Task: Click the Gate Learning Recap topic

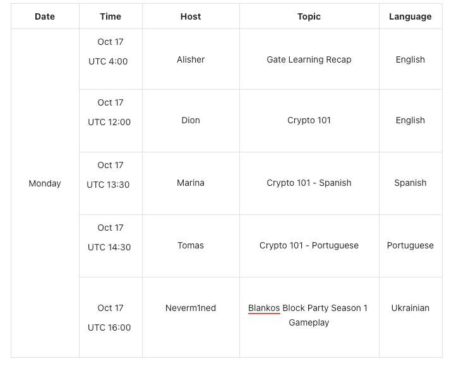Action: pyautogui.click(x=309, y=59)
